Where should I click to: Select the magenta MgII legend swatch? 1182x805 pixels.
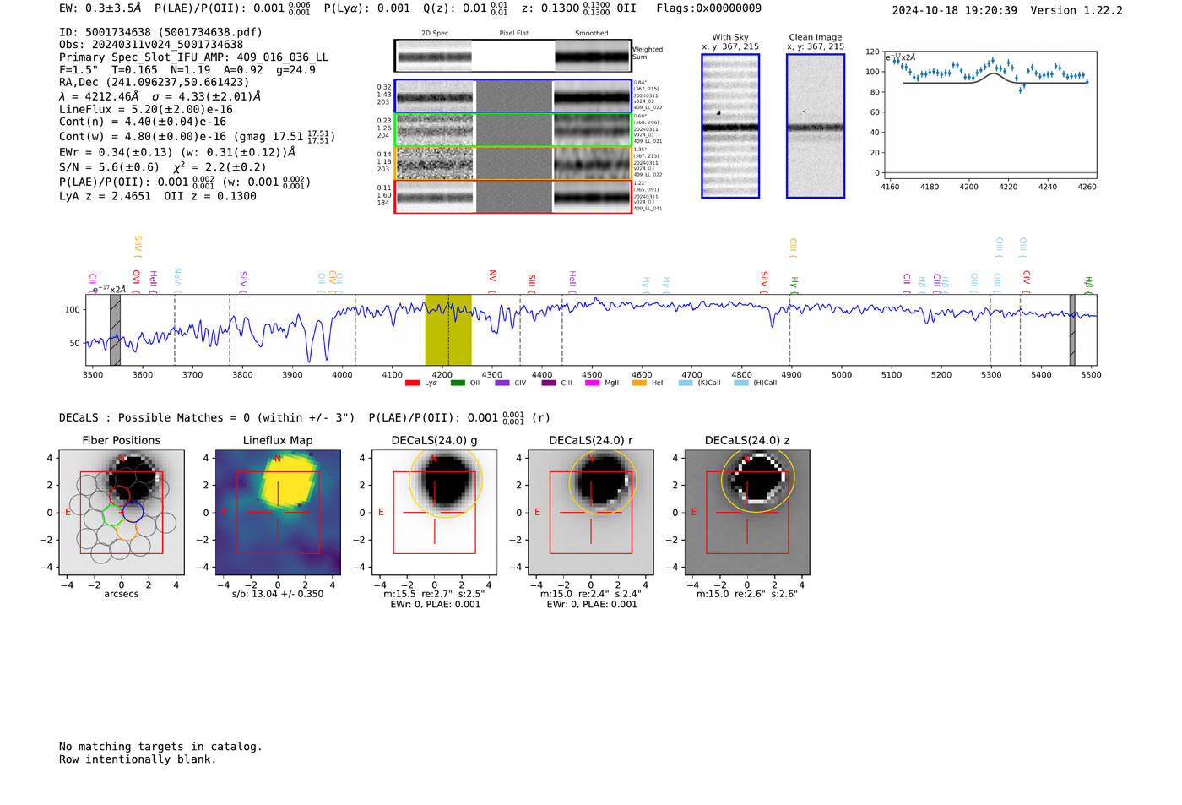(592, 383)
